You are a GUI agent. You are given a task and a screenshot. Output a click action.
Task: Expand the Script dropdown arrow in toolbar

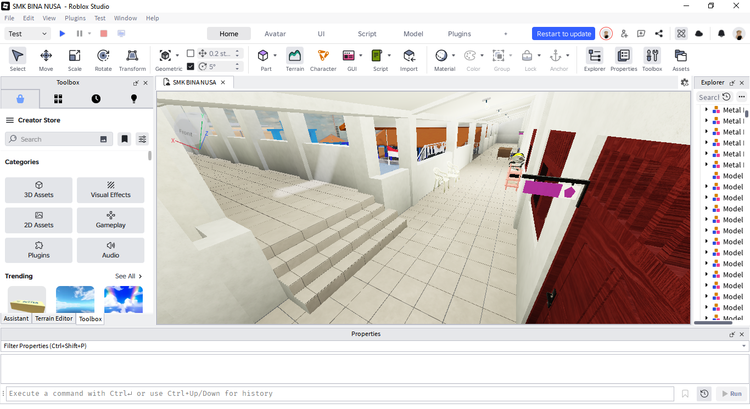[x=389, y=55]
